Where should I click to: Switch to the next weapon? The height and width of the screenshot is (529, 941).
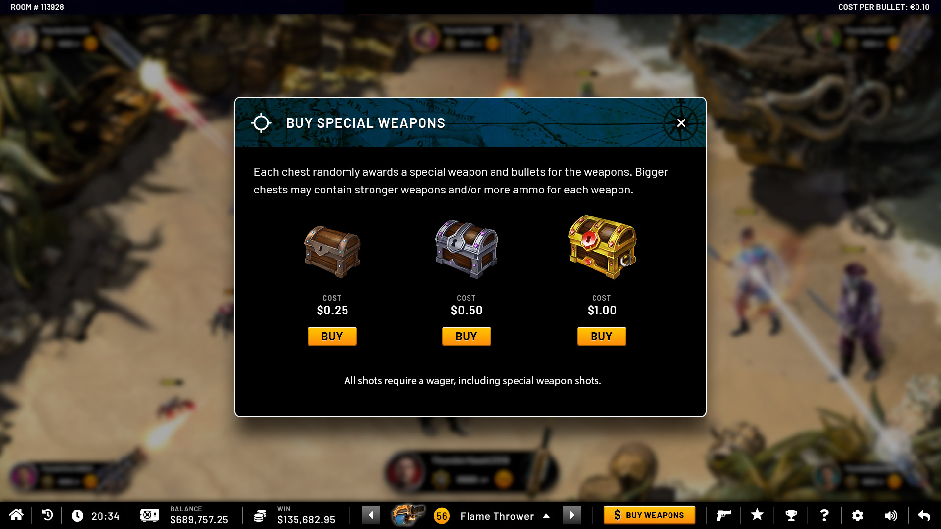pyautogui.click(x=571, y=515)
